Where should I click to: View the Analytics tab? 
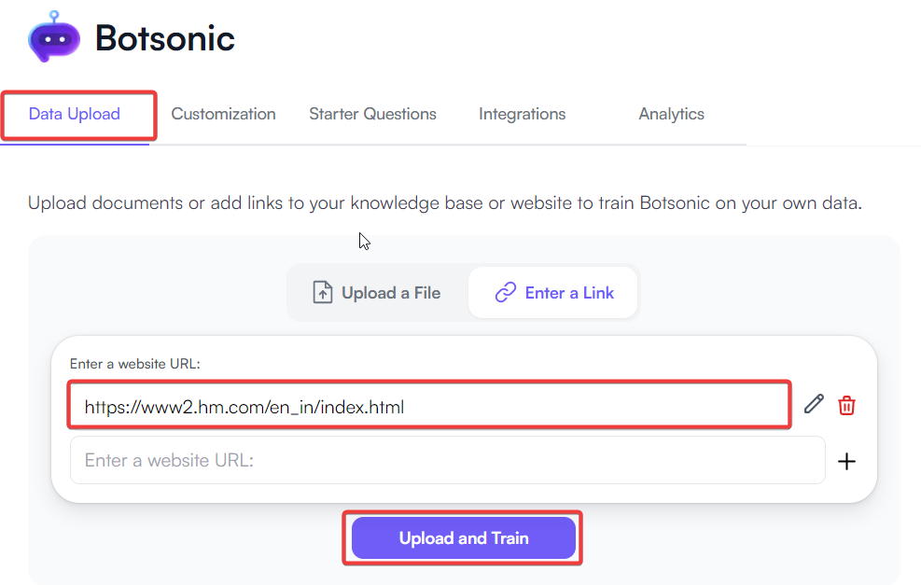point(671,114)
